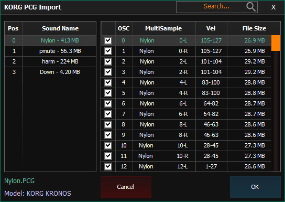Image resolution: width=285 pixels, height=202 pixels.
Task: Disable the OSC 10 Nylon 10-L checkbox
Action: coord(108,145)
